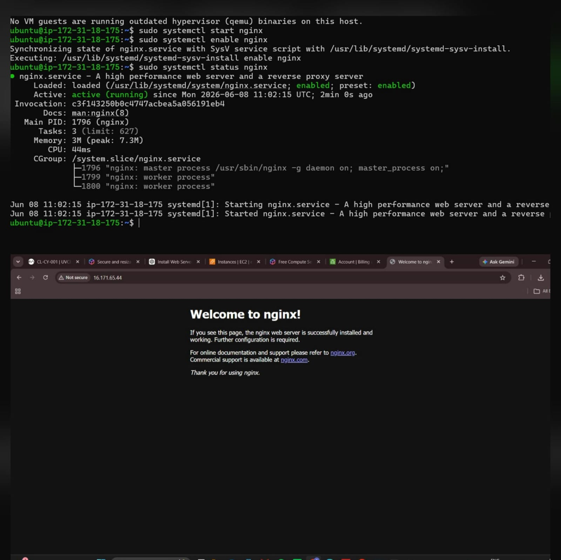The height and width of the screenshot is (560, 561).
Task: Click the nginx.service unit file path
Action: coord(198,86)
